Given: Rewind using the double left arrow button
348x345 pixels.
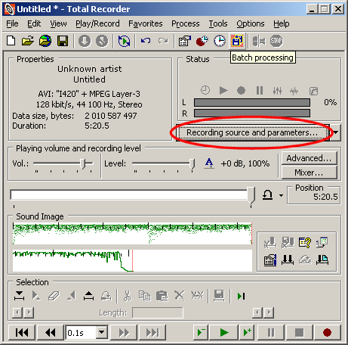Looking at the screenshot, I should [x=51, y=333].
